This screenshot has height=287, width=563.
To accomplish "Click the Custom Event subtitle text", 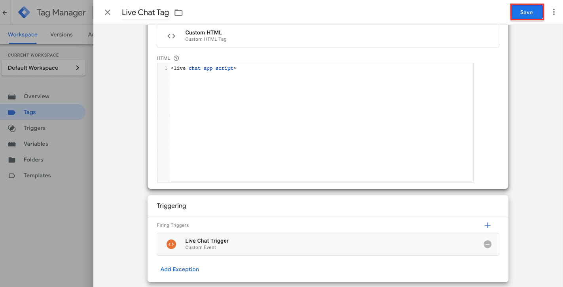I will click(x=201, y=247).
